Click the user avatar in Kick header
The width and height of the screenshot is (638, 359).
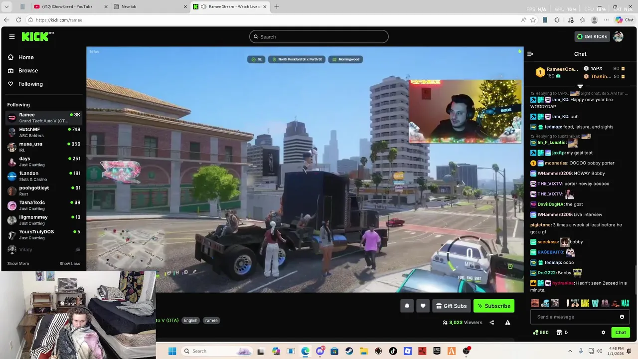tap(618, 36)
